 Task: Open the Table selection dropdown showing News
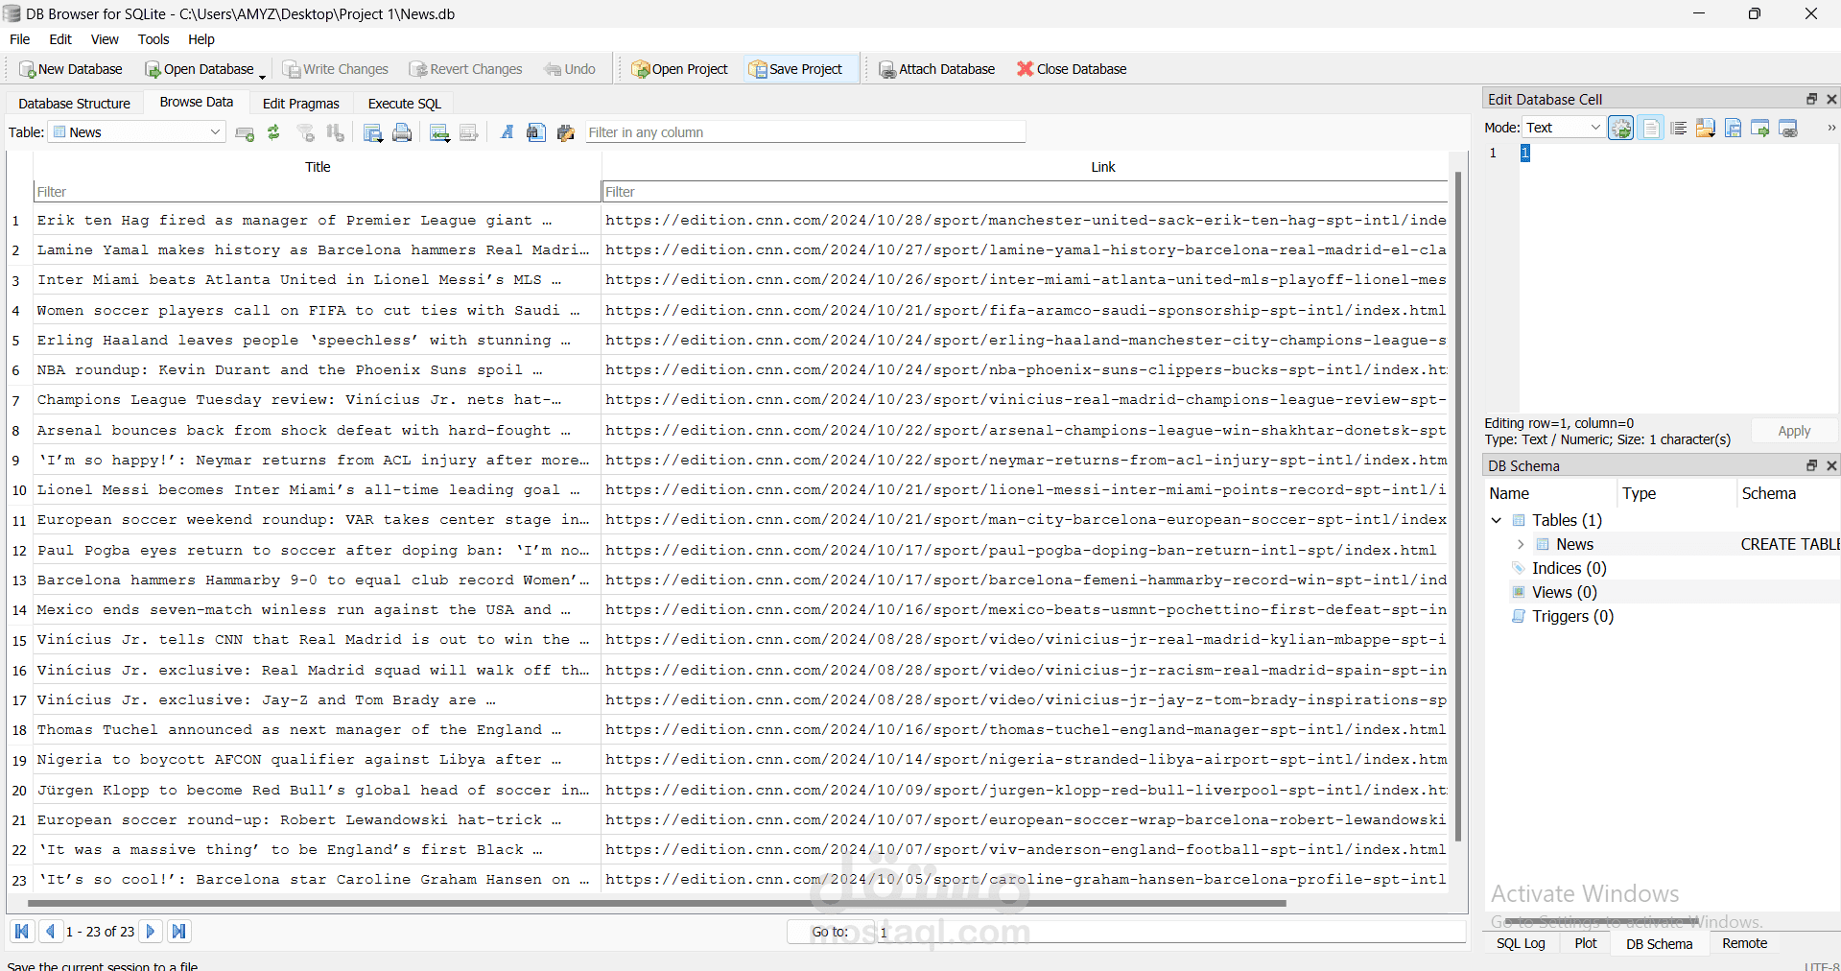[137, 132]
